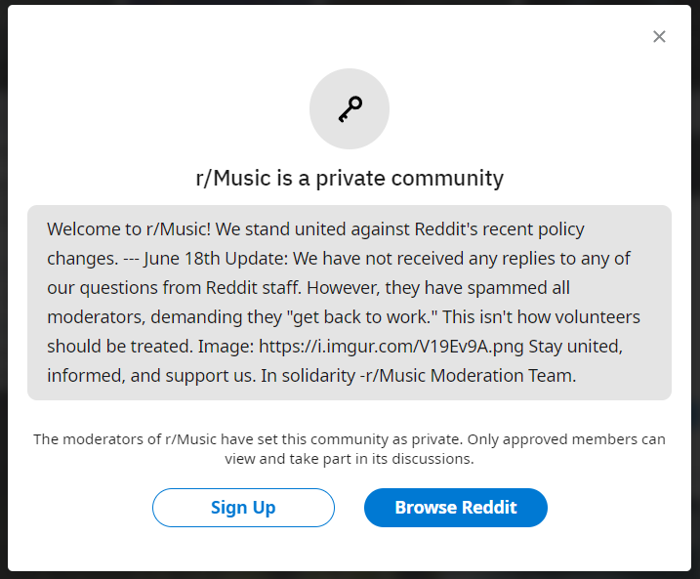The image size is (700, 579).
Task: Click "view and take part in its discussions" line
Action: click(350, 459)
